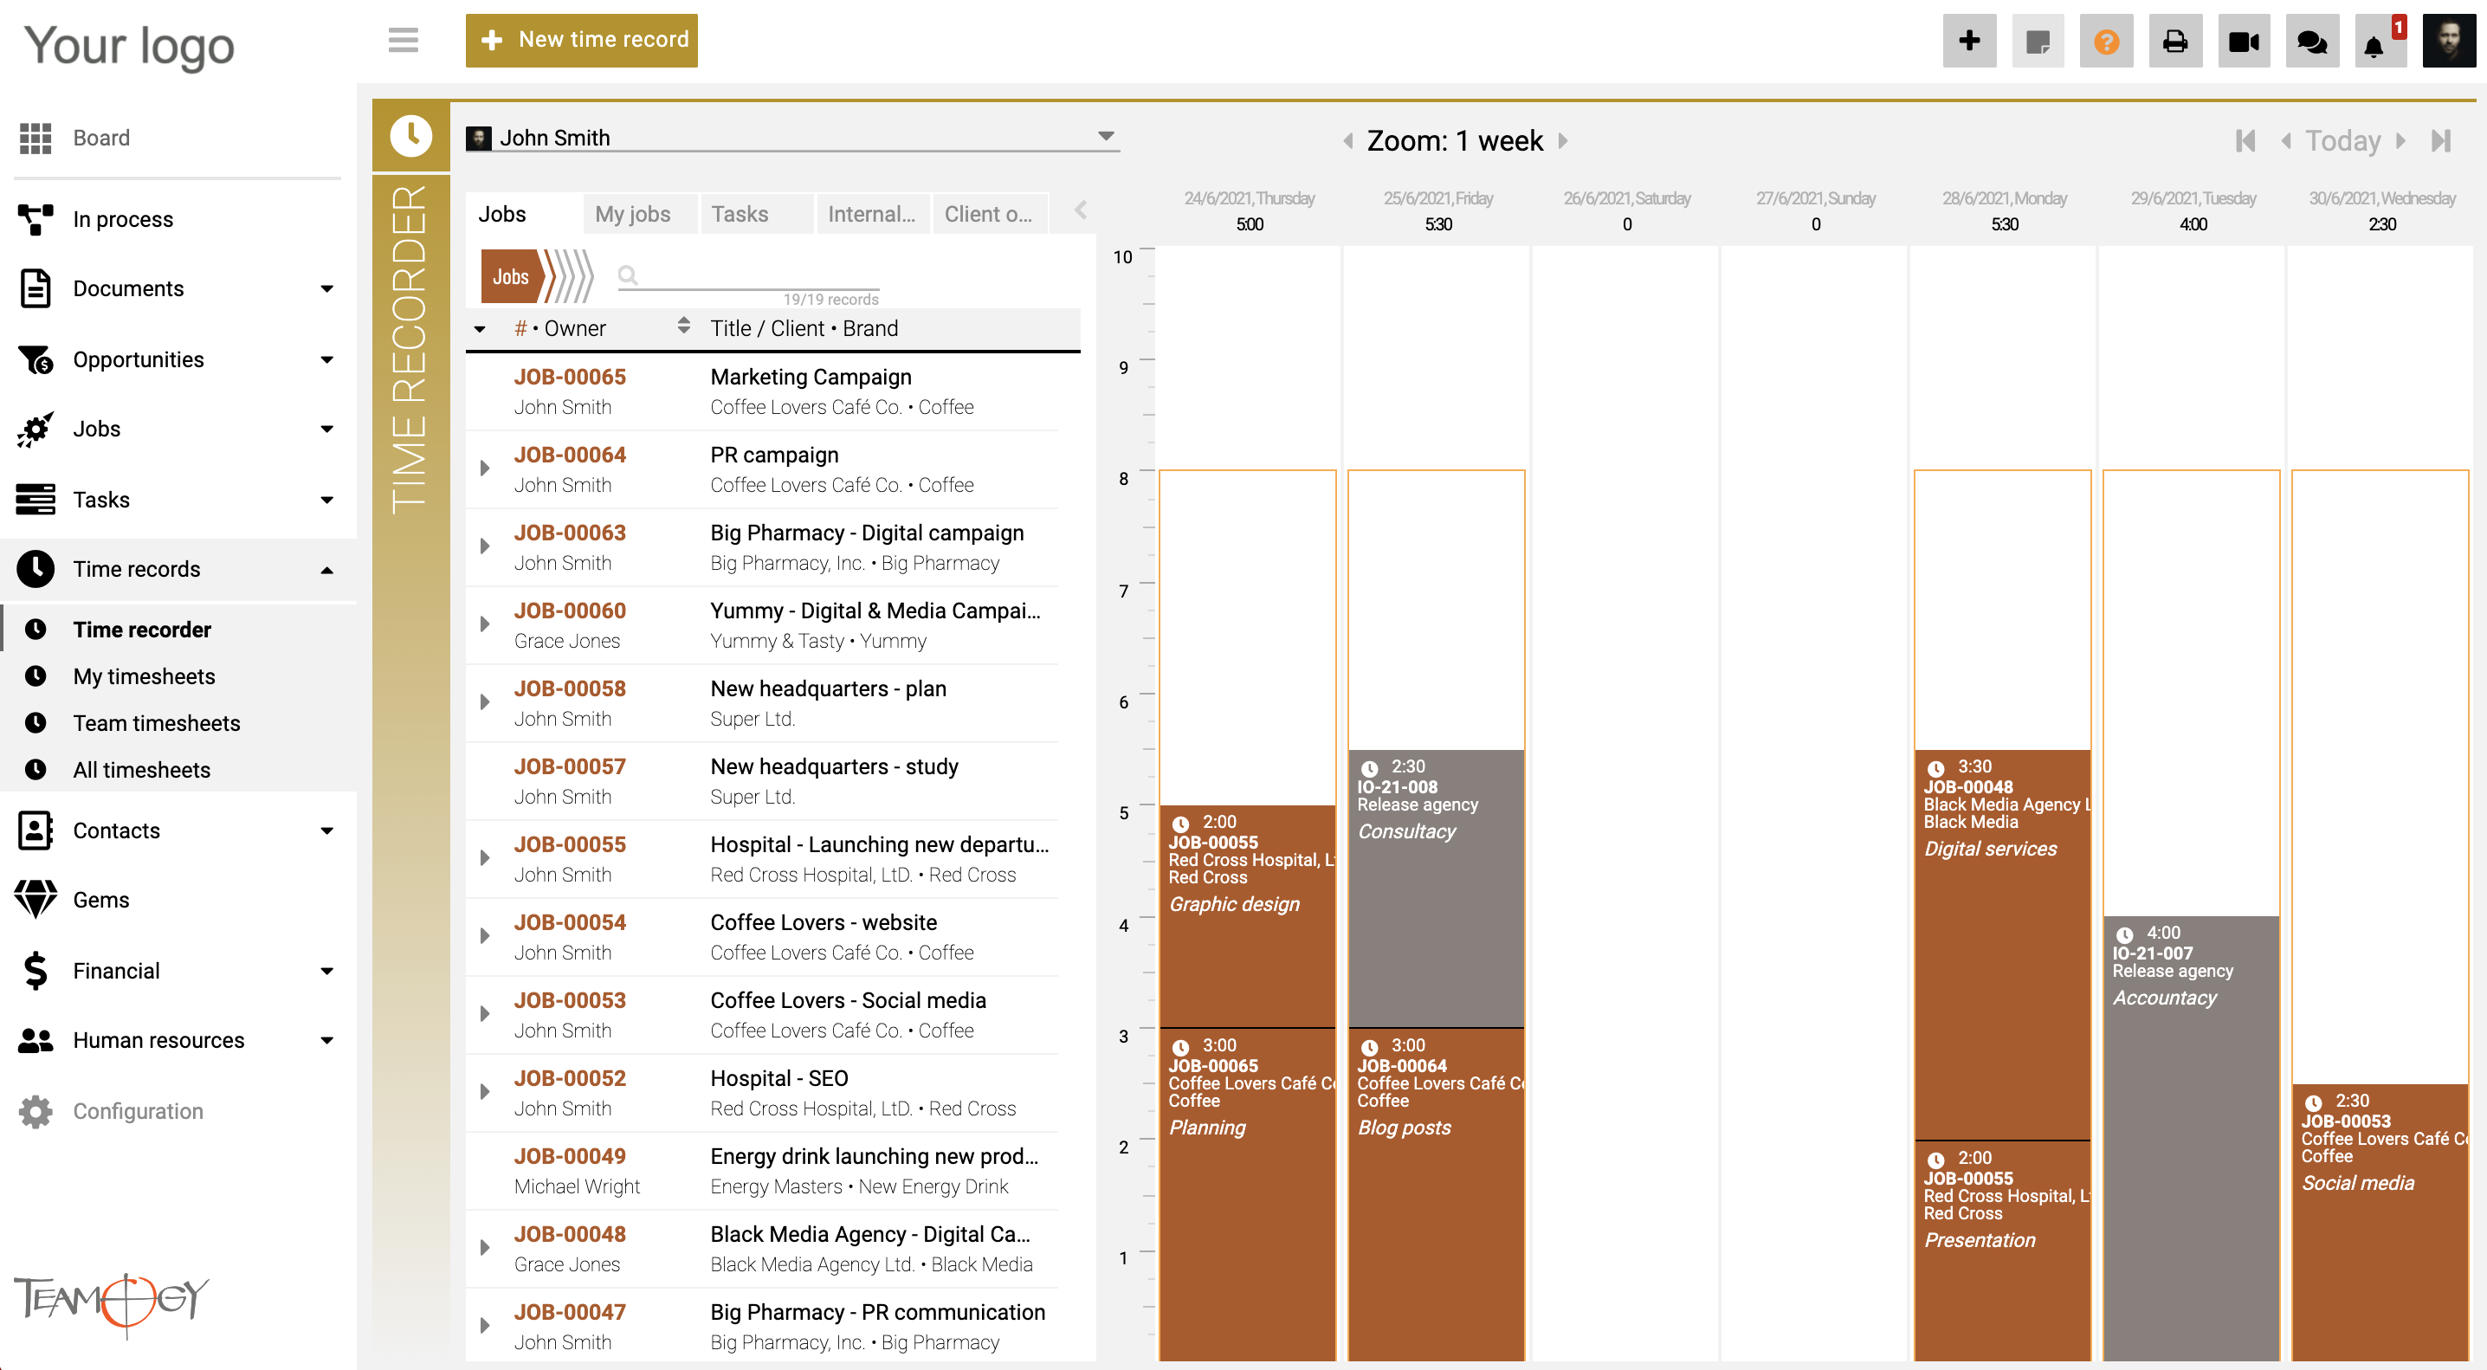Go to previous day arrow beside Today

click(x=2285, y=141)
